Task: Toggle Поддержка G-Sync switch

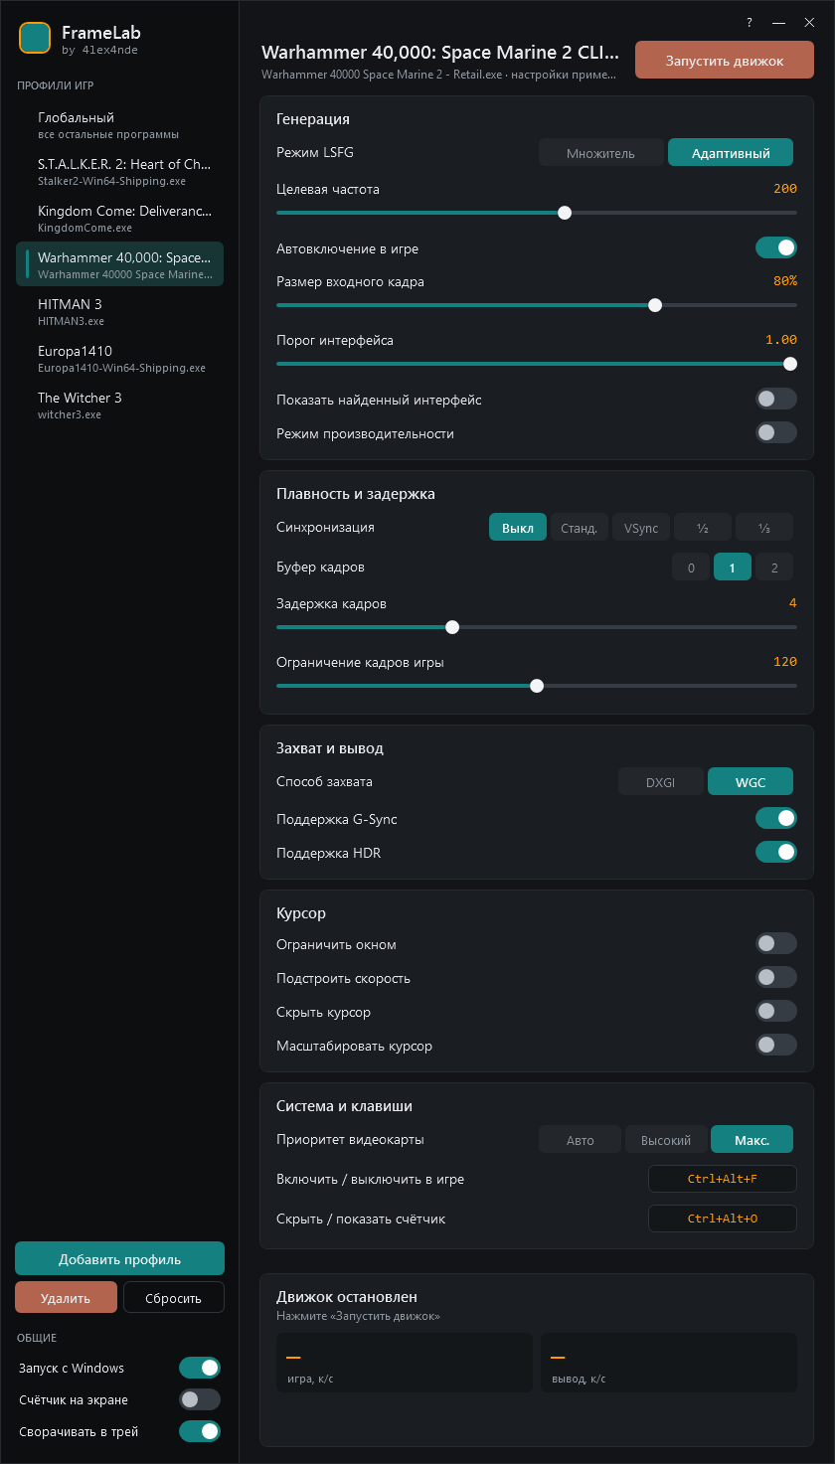Action: [x=776, y=818]
